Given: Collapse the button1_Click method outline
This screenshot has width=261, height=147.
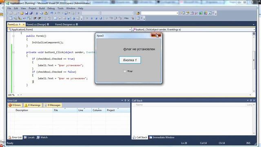Looking at the screenshot, I should 13,52.
